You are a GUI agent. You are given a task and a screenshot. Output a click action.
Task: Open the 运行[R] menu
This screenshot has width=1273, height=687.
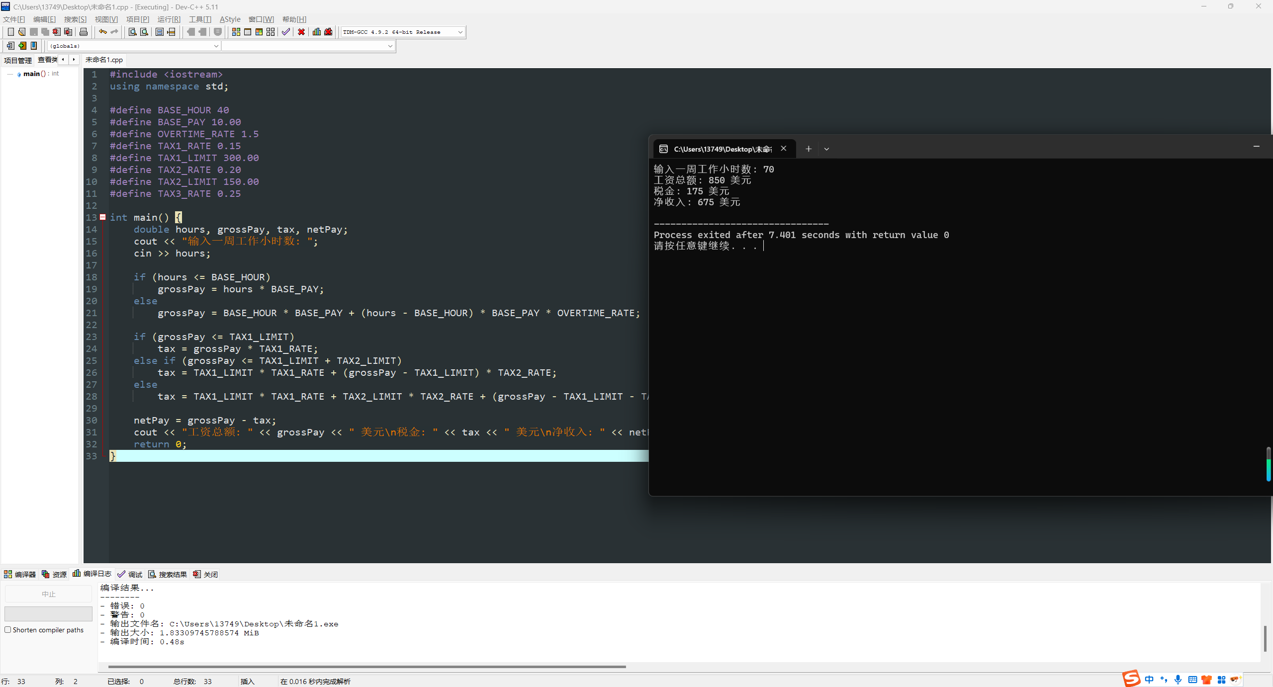click(x=169, y=19)
